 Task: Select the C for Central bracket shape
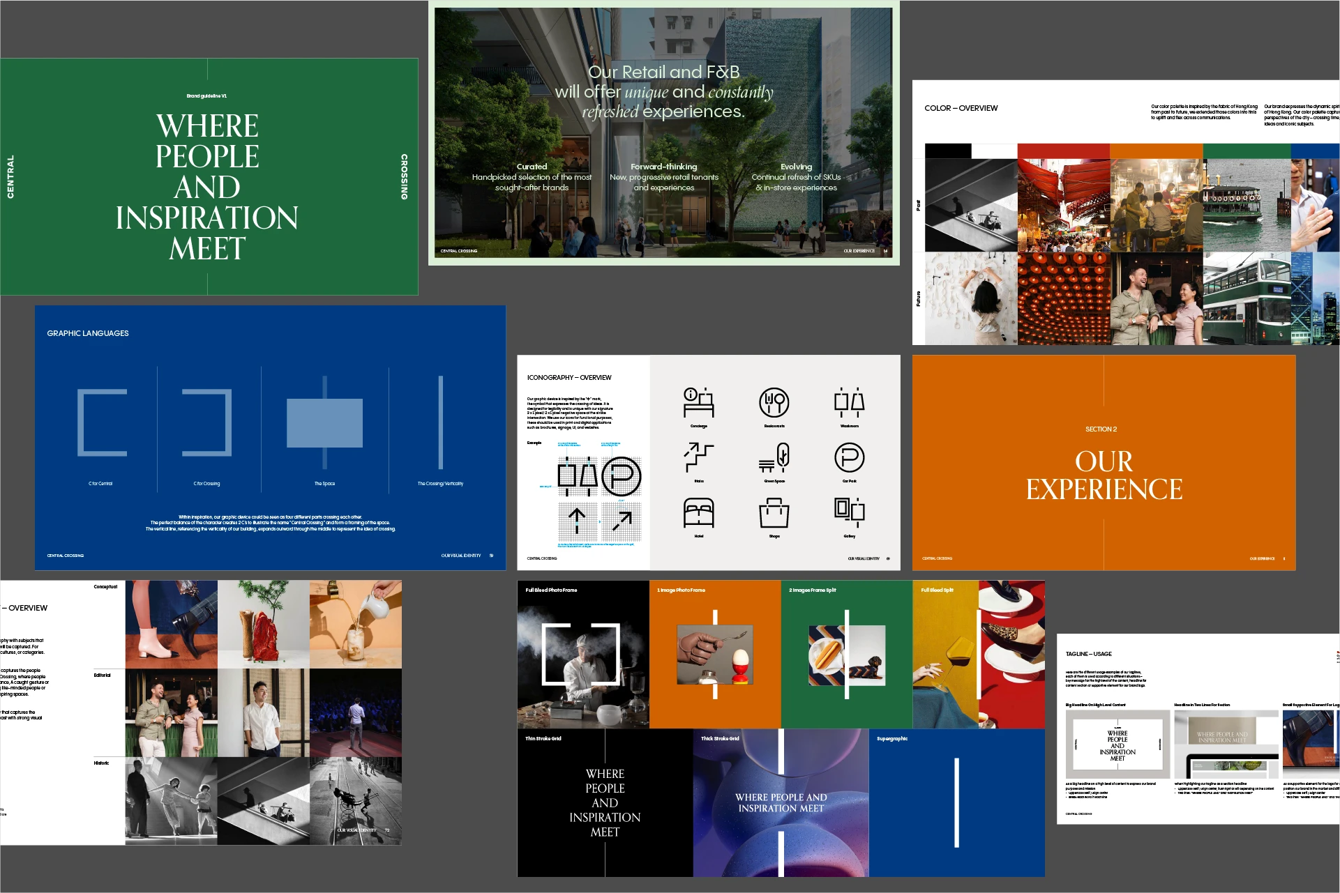(x=102, y=422)
